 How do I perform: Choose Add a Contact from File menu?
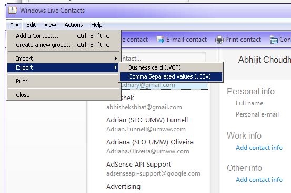click(63, 36)
